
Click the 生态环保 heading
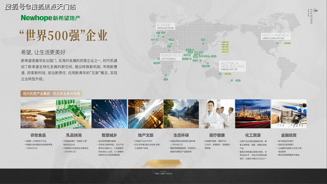pos(181,135)
